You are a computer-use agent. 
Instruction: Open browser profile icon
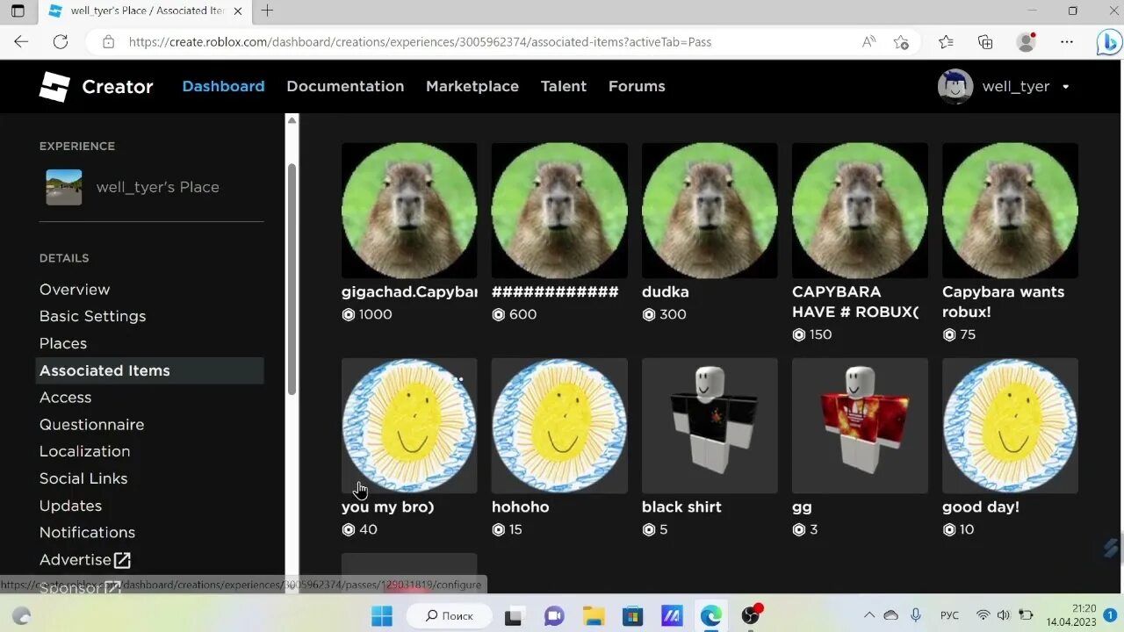click(x=1026, y=41)
